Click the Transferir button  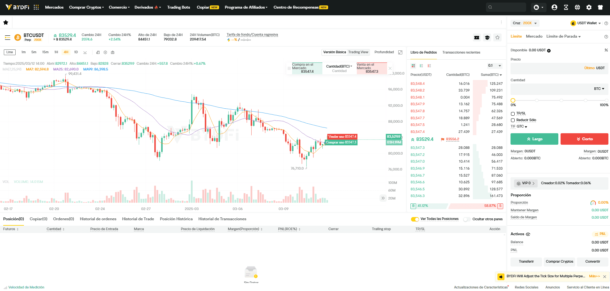click(x=526, y=262)
